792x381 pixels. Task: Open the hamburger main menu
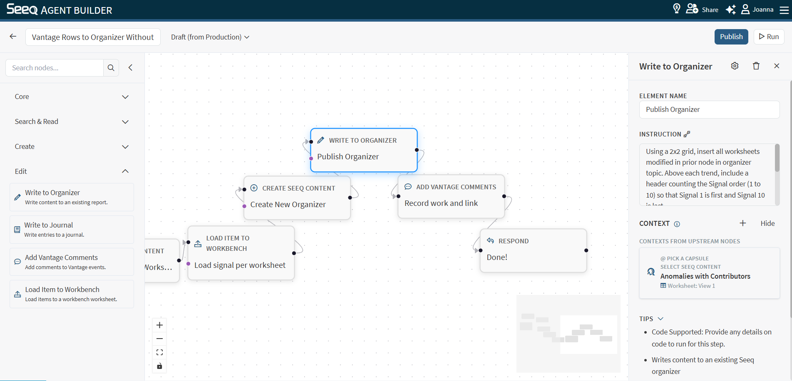click(x=784, y=10)
